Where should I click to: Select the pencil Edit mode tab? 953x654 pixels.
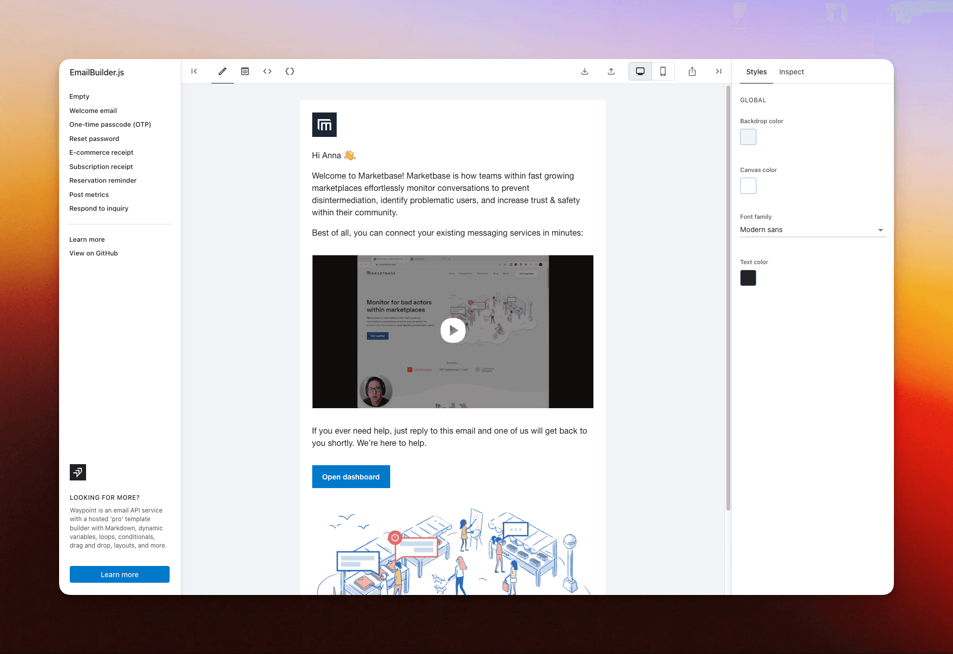[223, 71]
